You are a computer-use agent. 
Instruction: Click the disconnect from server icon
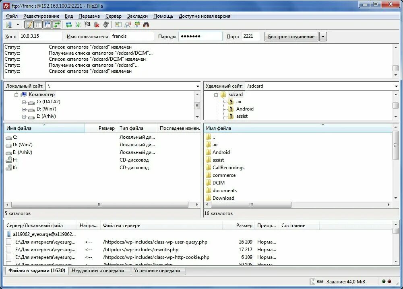click(97, 25)
